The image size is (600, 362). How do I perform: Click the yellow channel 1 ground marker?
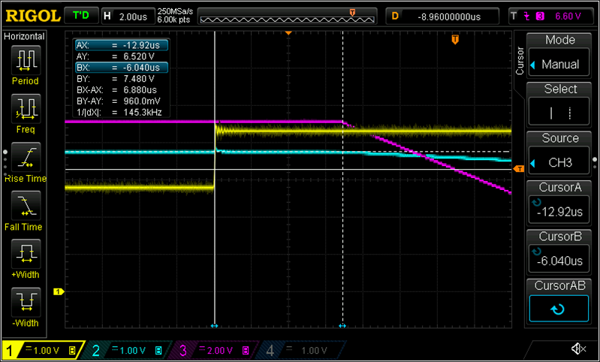point(59,292)
